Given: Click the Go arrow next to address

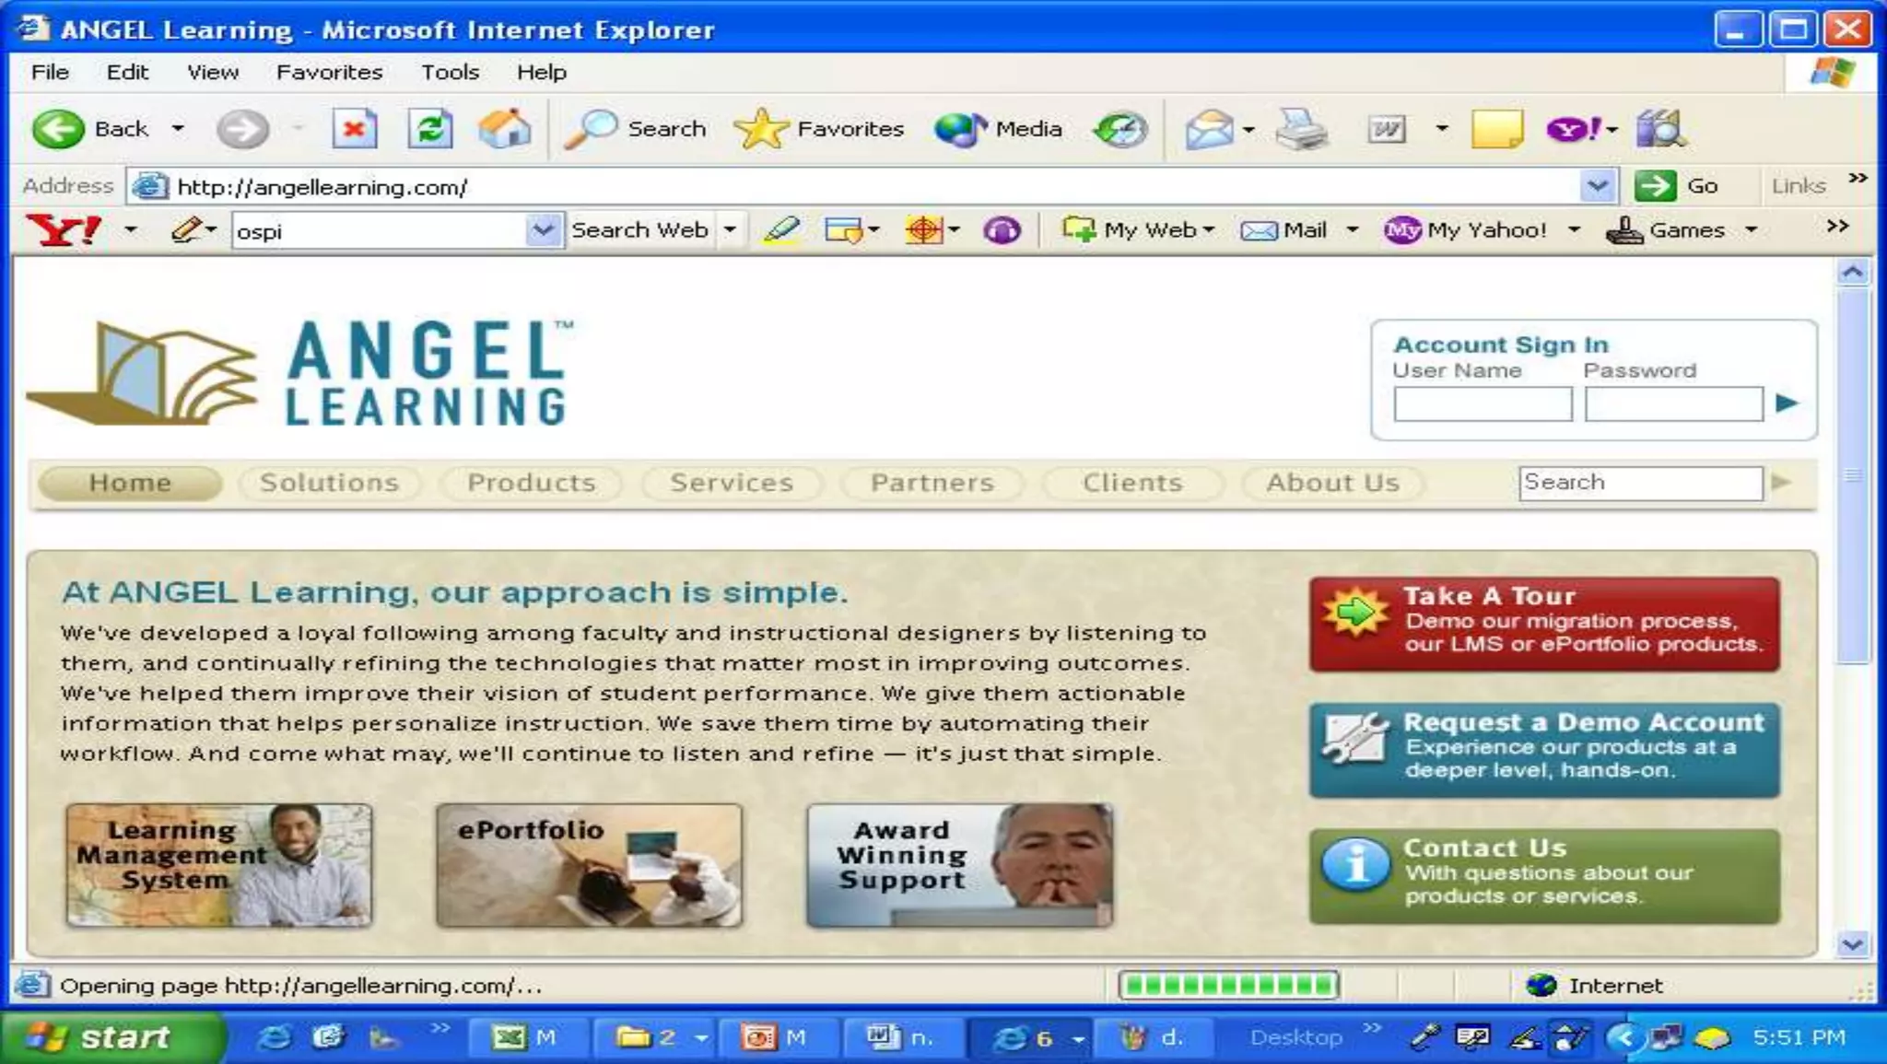Looking at the screenshot, I should [1655, 186].
